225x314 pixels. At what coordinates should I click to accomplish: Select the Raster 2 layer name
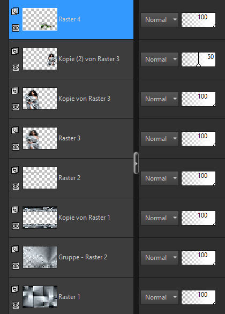tap(69, 178)
